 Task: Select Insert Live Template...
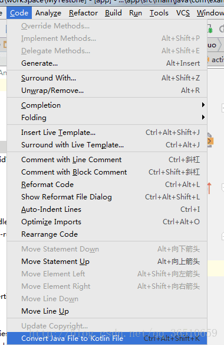point(107,133)
